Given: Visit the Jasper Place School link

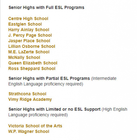Looking at the screenshot, I should click(29, 41).
